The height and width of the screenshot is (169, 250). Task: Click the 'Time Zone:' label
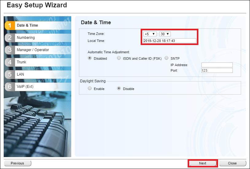pos(96,34)
